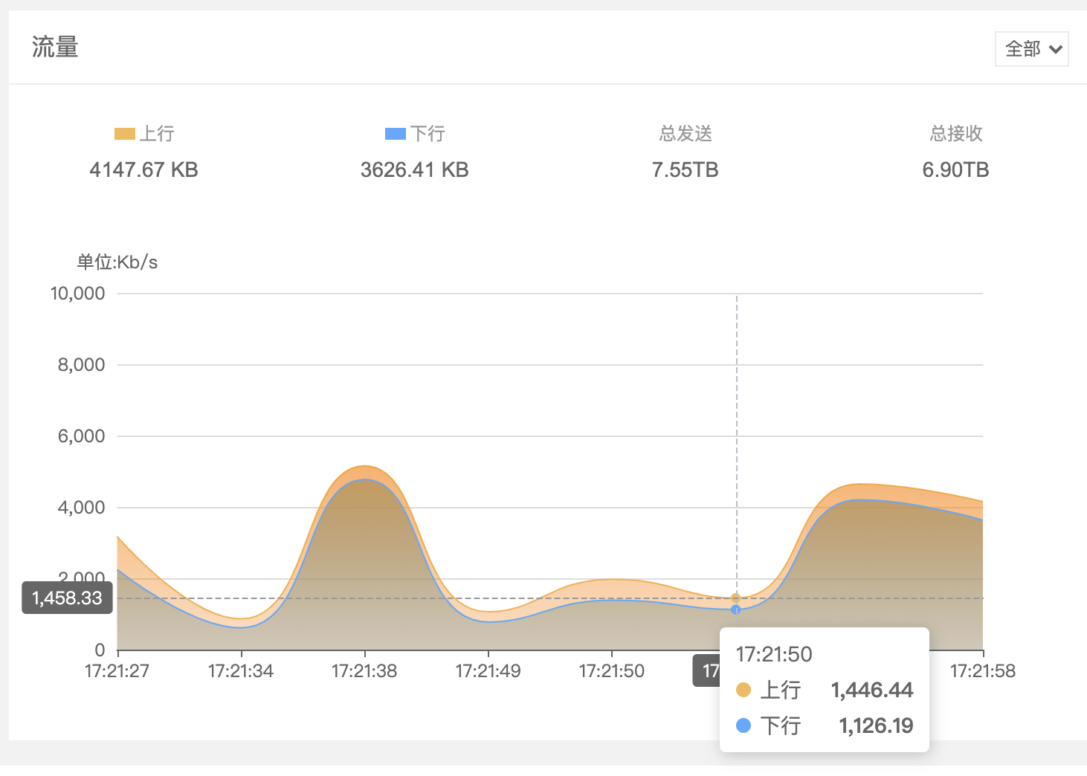The height and width of the screenshot is (776, 1087).
Task: Select the 17:21:58 x-axis tick label
Action: click(982, 671)
